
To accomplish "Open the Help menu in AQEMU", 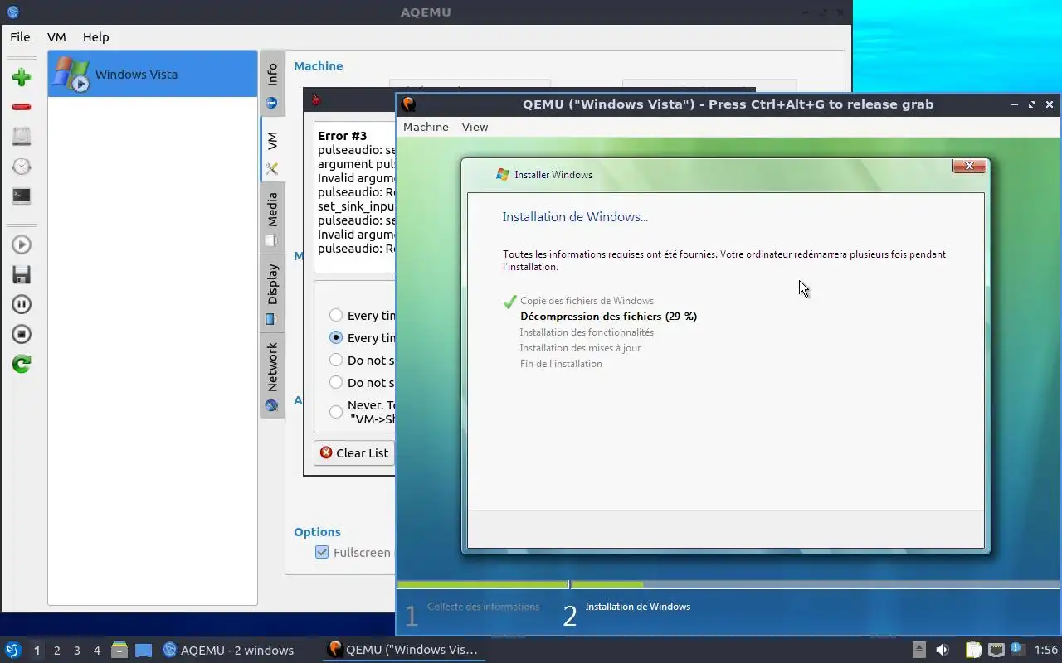I will coord(95,37).
